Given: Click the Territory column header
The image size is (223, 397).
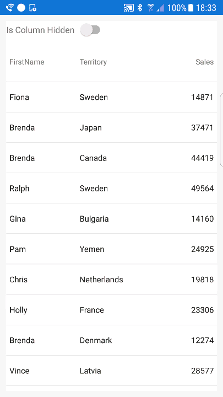Looking at the screenshot, I should pyautogui.click(x=93, y=62).
